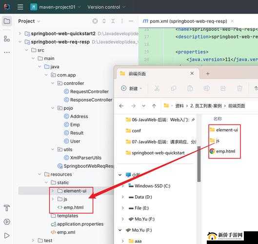Add a new Explorer tab with plus

coord(208,74)
